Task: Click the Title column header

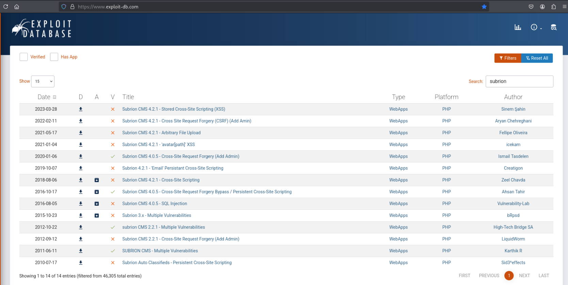Action: [128, 97]
